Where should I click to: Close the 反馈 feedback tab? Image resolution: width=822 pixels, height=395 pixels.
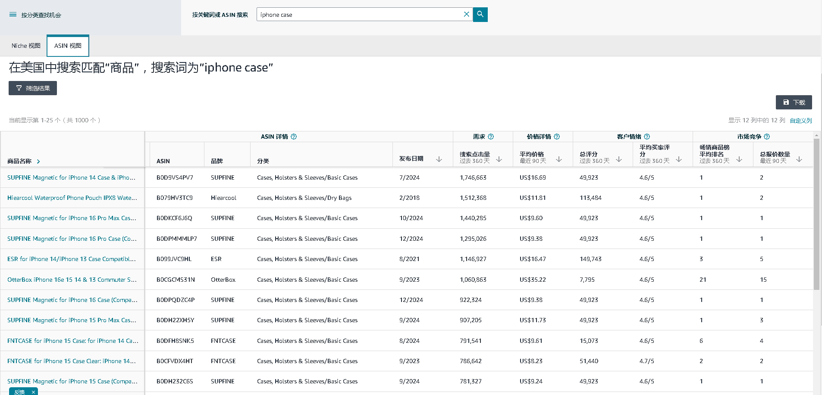tap(33, 392)
